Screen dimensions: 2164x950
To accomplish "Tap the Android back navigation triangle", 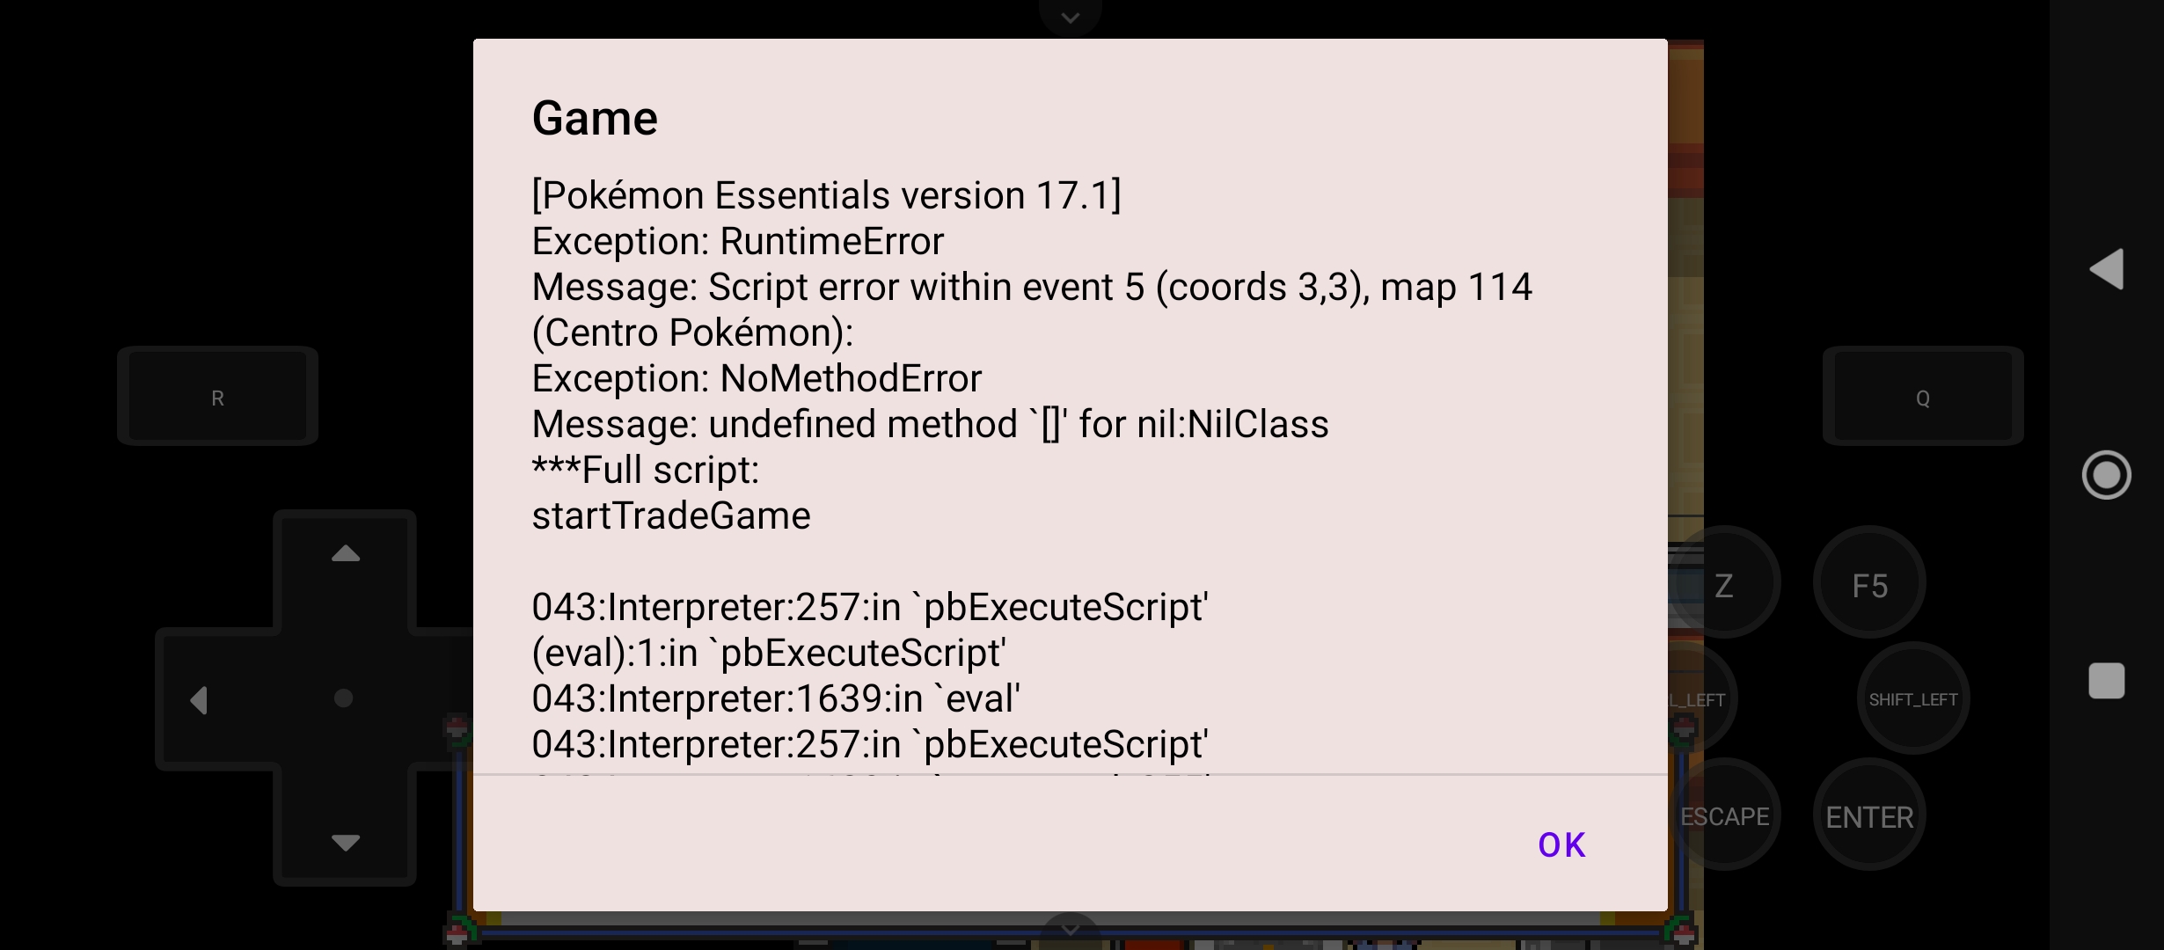I will pyautogui.click(x=2107, y=268).
